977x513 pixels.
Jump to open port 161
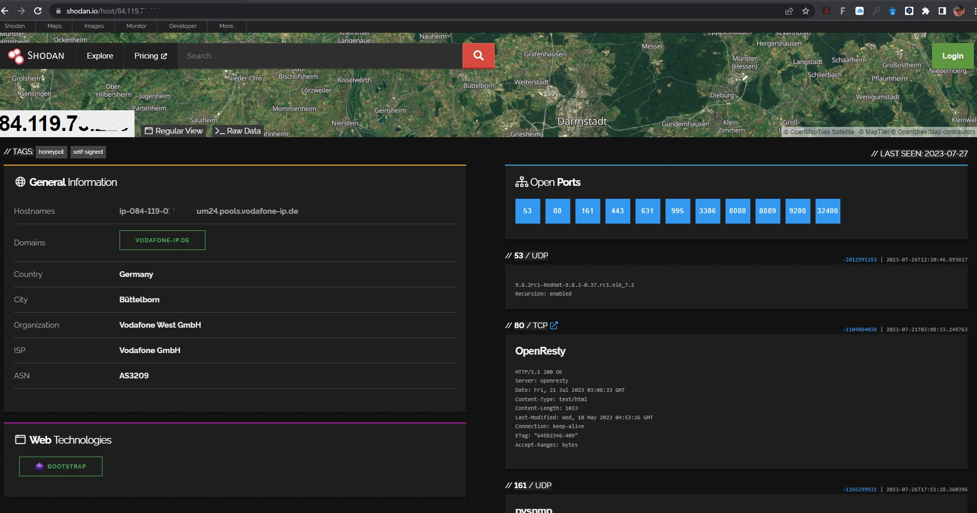[x=587, y=211]
